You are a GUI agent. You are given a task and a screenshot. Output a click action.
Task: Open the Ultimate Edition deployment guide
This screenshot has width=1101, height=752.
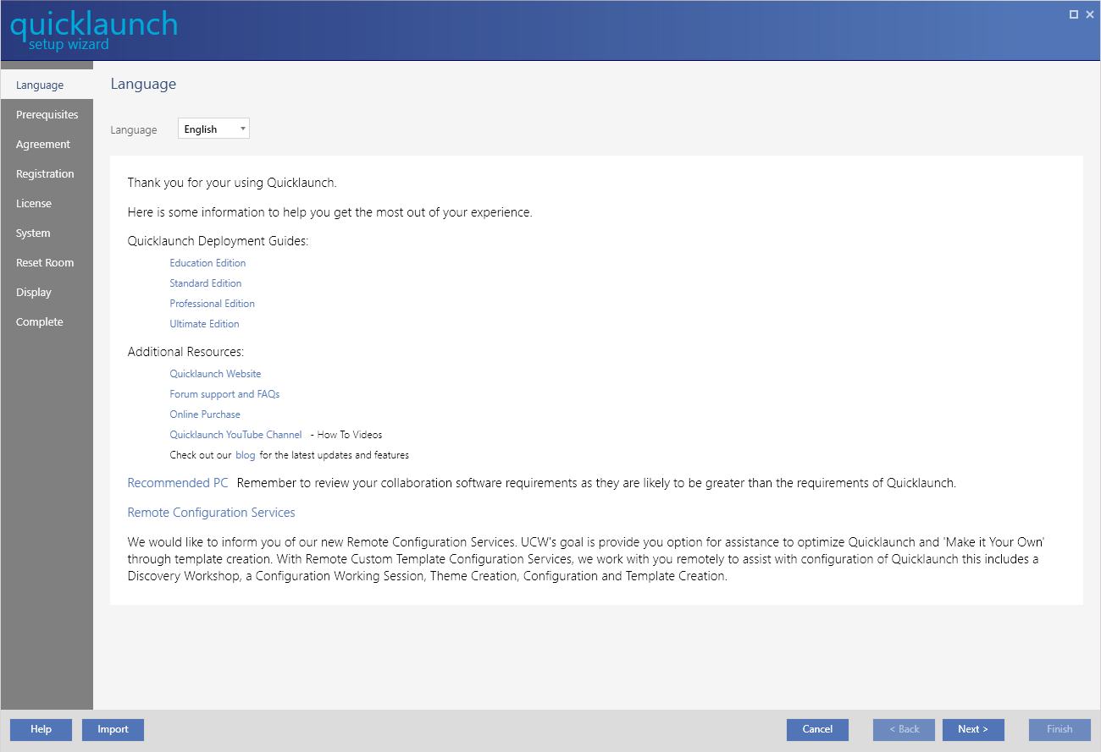(204, 324)
